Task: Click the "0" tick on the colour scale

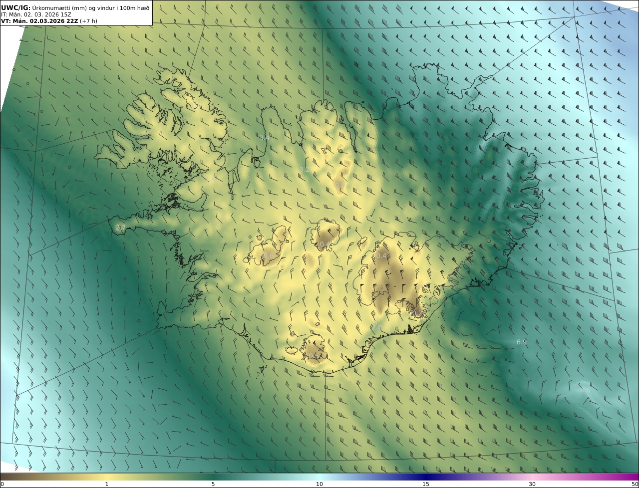Action: pos(2,484)
